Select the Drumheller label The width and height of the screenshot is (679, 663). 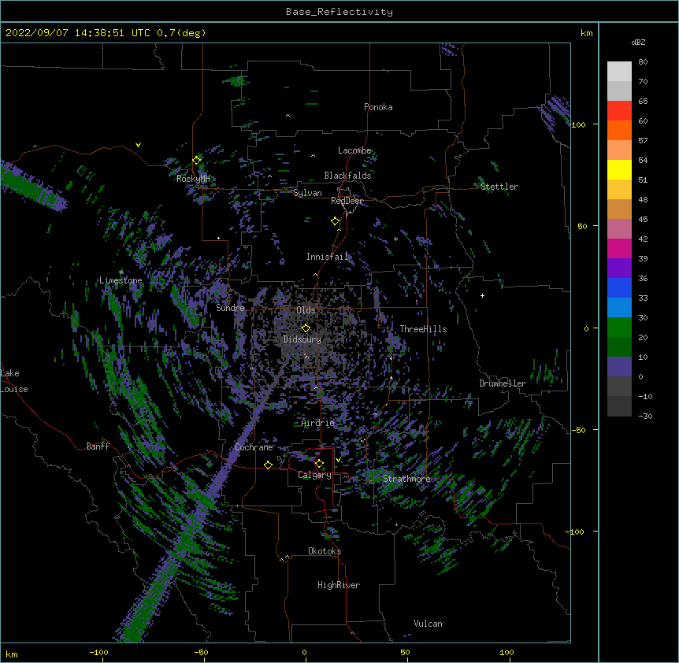(x=503, y=383)
